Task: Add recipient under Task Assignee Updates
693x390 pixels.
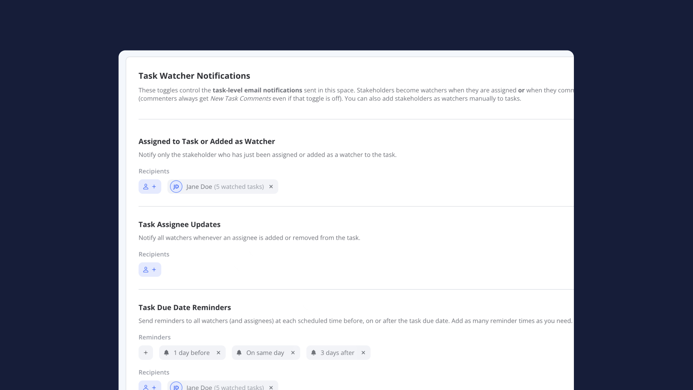Action: 150,270
